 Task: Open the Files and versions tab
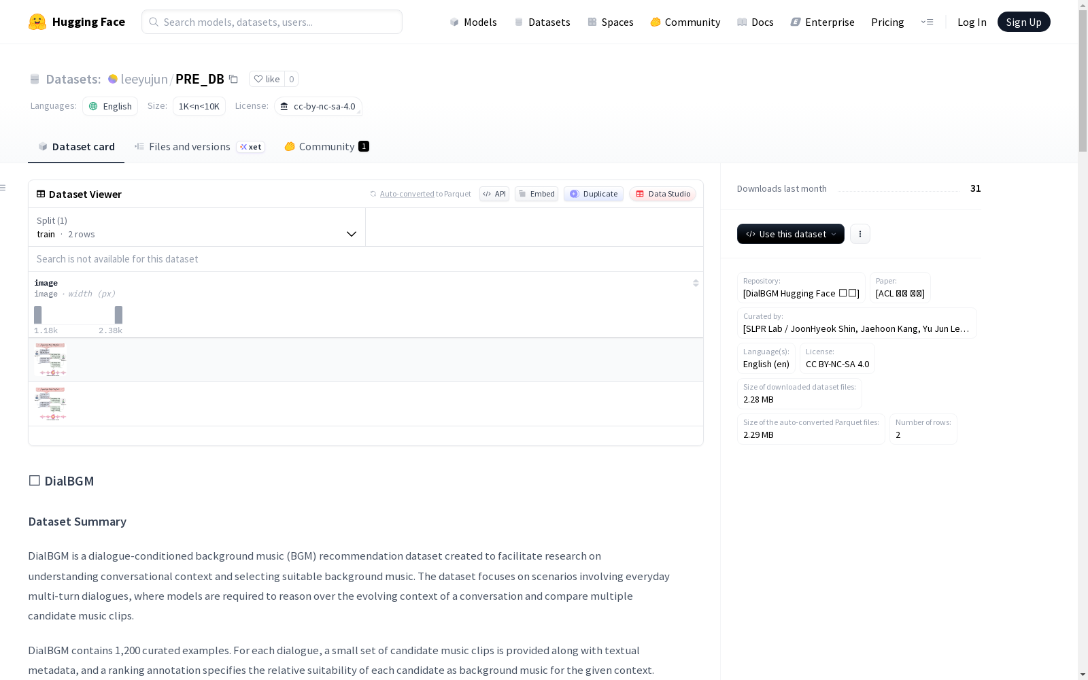click(199, 146)
